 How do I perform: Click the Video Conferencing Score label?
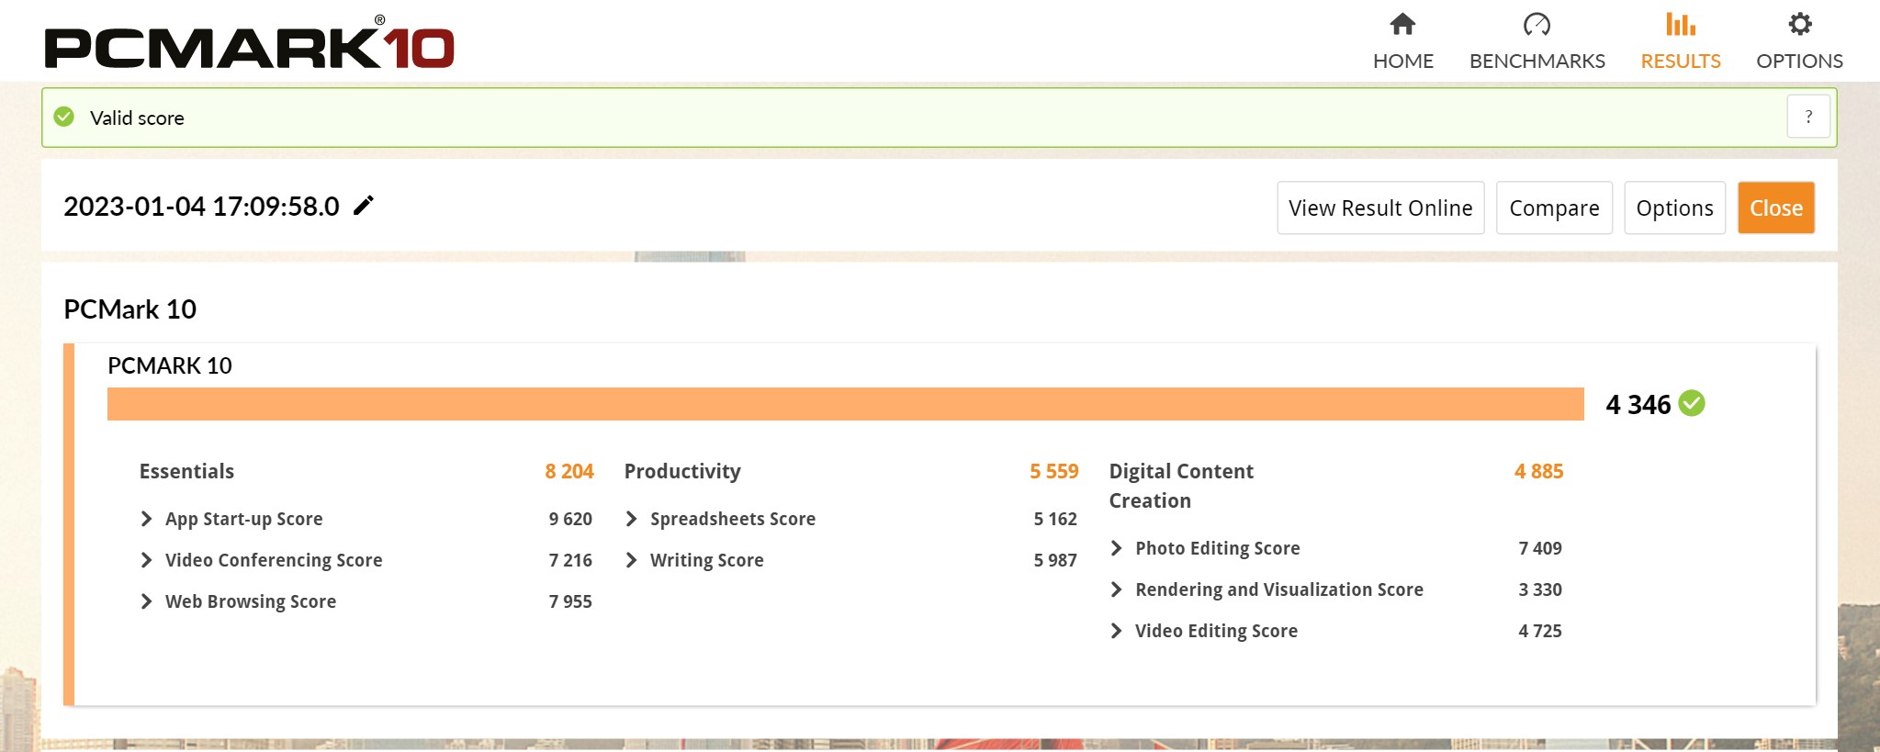tap(274, 560)
